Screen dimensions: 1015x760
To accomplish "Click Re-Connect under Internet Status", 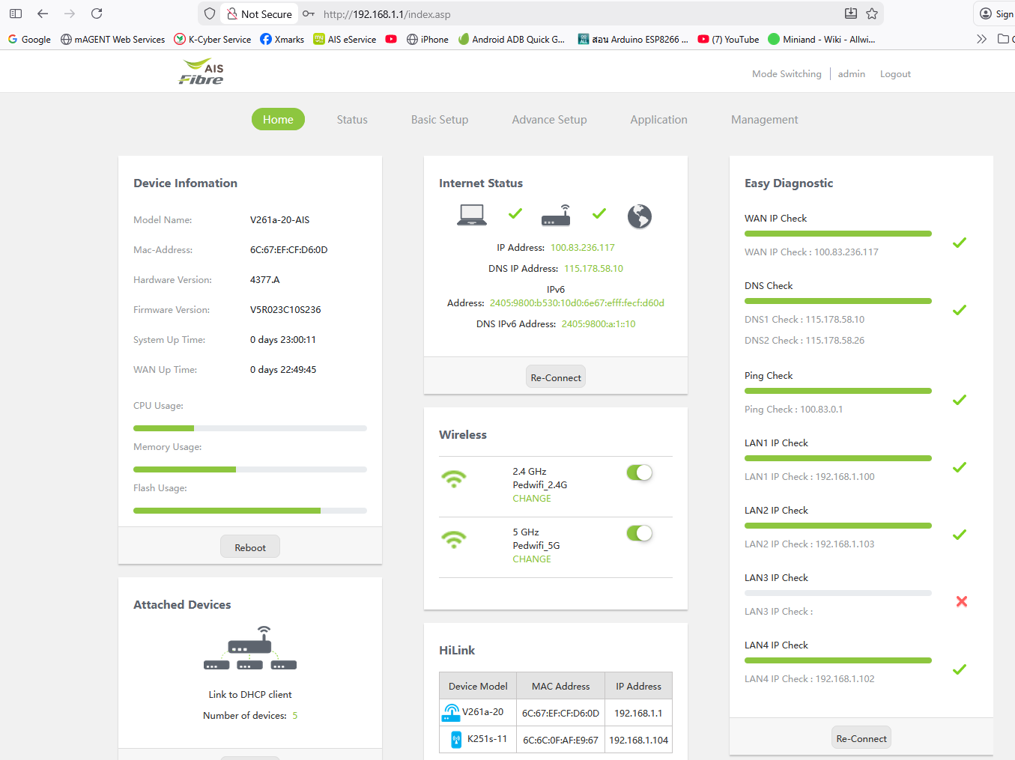I will pyautogui.click(x=556, y=377).
